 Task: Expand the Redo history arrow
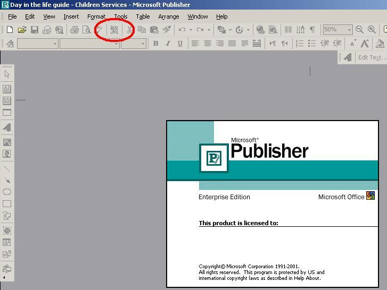[209, 30]
